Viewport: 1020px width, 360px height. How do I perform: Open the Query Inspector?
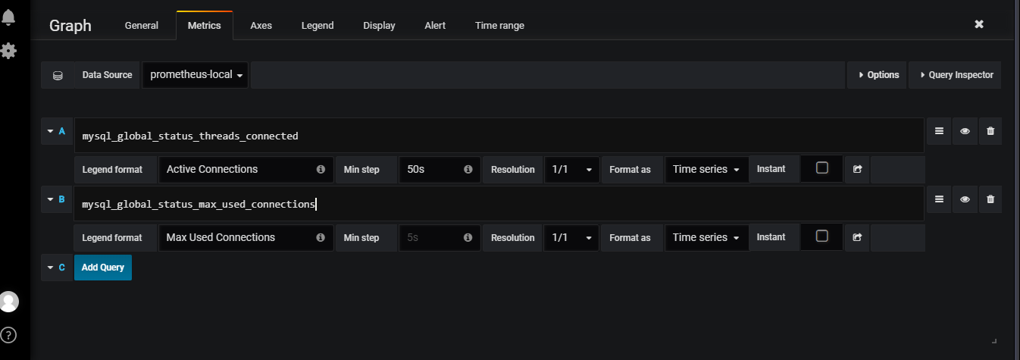click(x=955, y=75)
